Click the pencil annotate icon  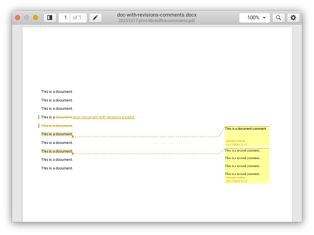tap(95, 18)
